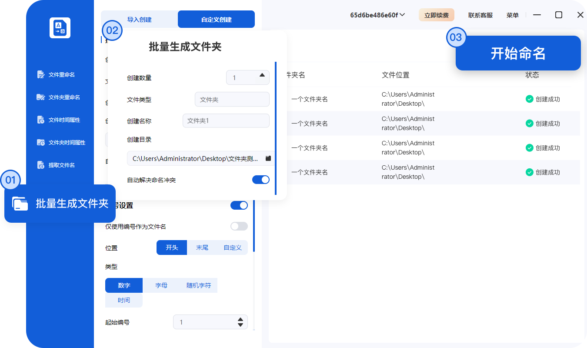Enable 仅使用编号作为文件名
Screen dimensions: 587x348
pyautogui.click(x=239, y=226)
